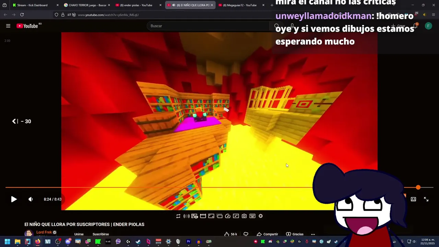Open a new browser tab
The image size is (439, 247).
click(x=272, y=5)
